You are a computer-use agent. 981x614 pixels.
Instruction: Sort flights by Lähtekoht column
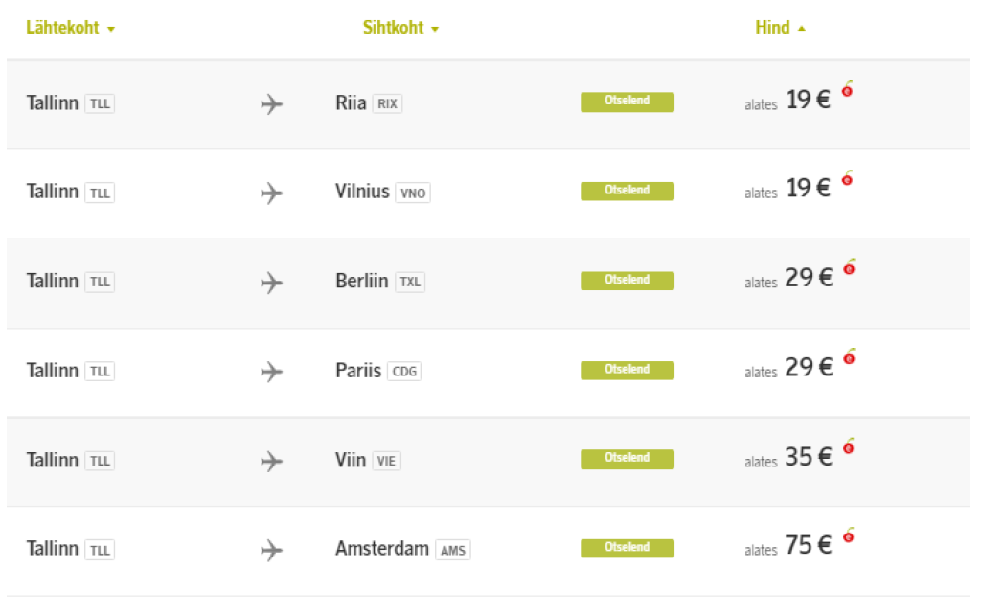click(70, 29)
